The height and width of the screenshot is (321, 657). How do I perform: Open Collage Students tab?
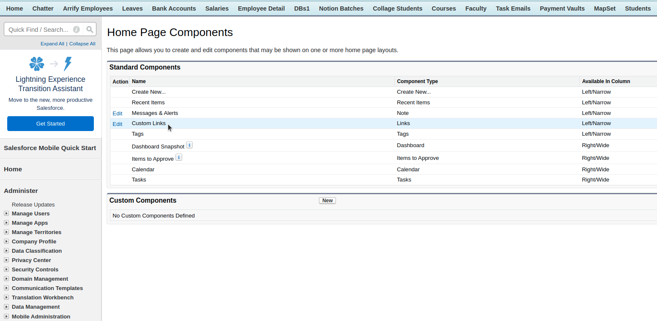click(398, 8)
